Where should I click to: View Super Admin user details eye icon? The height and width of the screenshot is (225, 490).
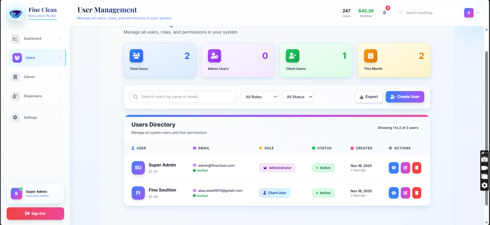[x=394, y=168]
